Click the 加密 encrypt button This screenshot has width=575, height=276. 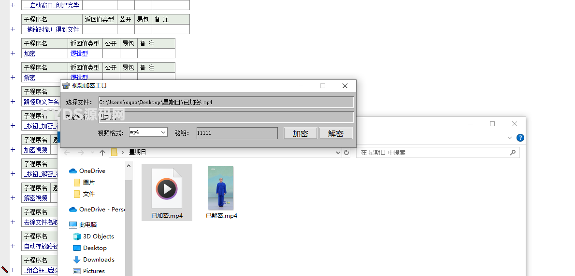[x=300, y=133]
